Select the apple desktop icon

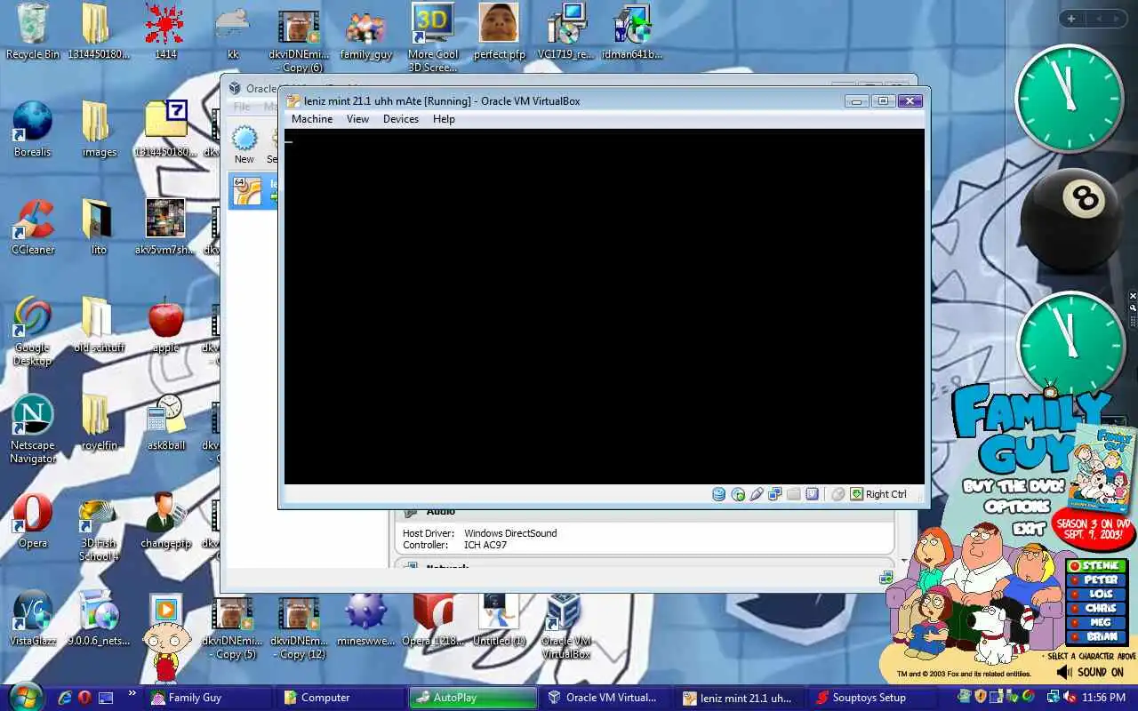point(165,324)
